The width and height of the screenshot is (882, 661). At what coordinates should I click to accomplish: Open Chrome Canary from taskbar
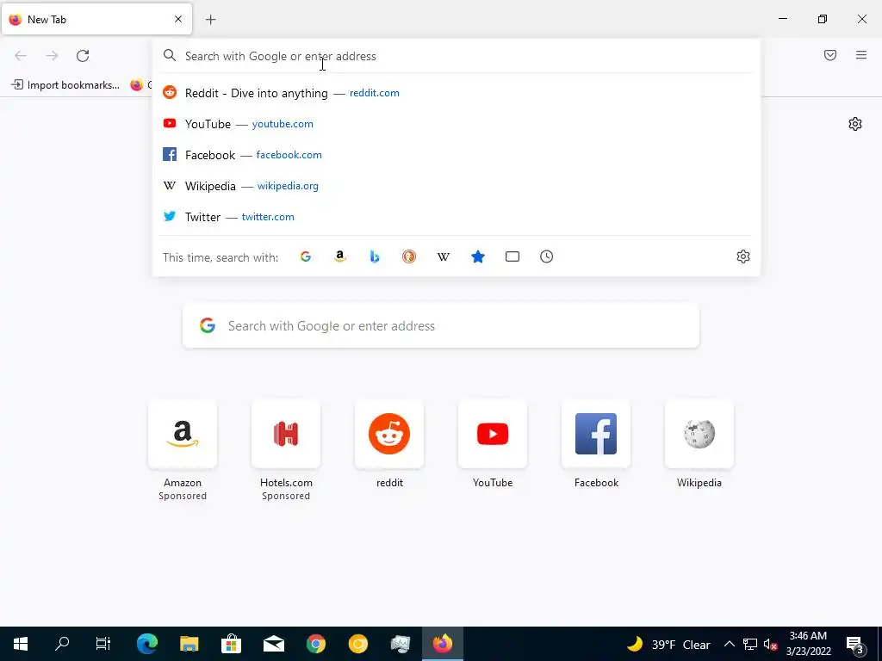click(x=357, y=644)
